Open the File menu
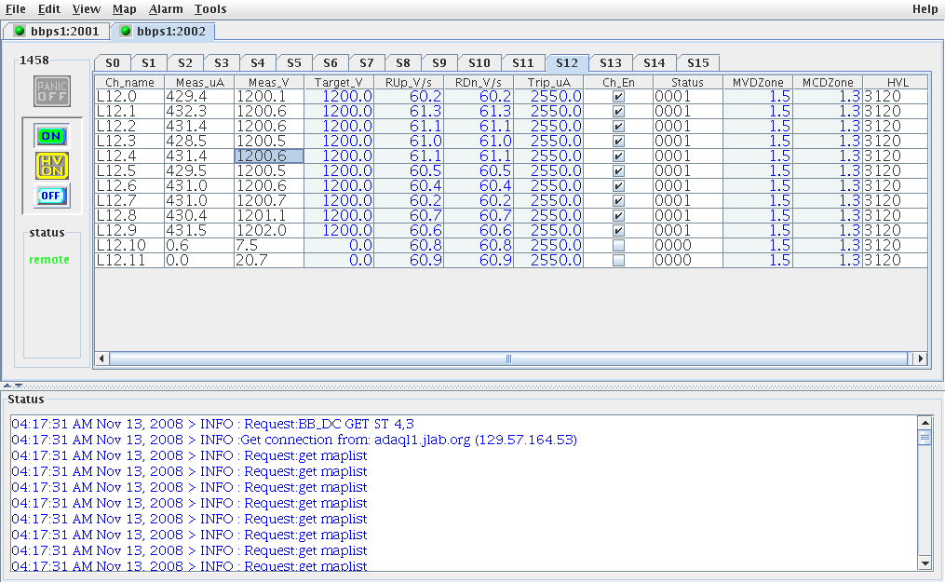The height and width of the screenshot is (583, 945). pos(16,9)
